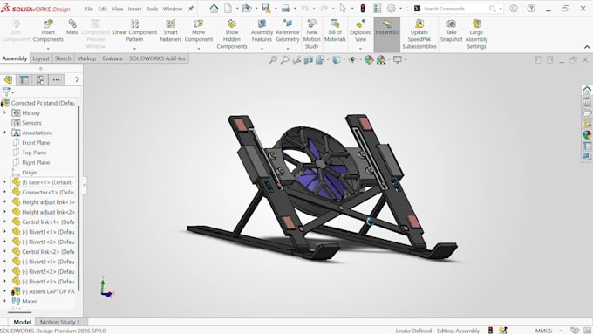Open Large Assembly Settings
Viewport: 593px width, 334px height.
click(476, 34)
